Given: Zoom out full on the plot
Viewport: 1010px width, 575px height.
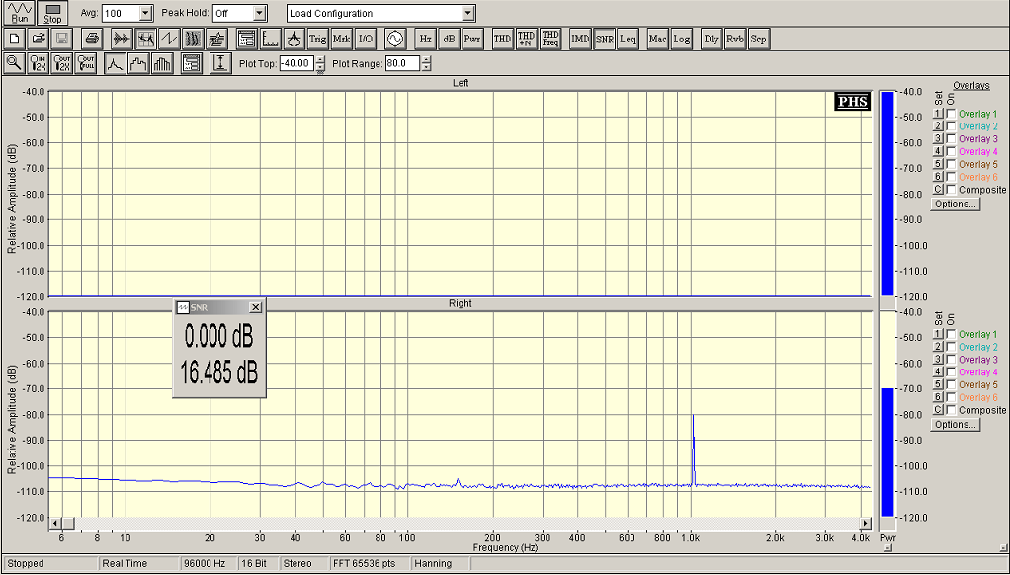Looking at the screenshot, I should coord(86,63).
